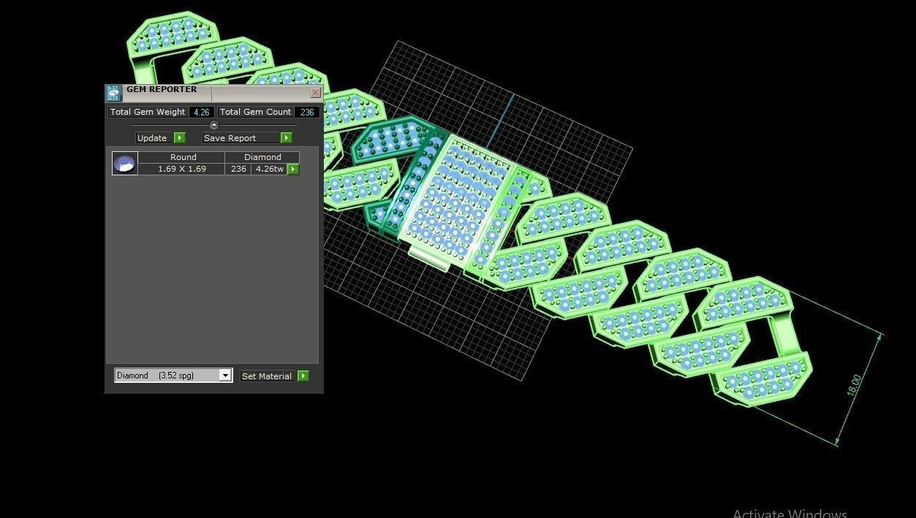This screenshot has height=518, width=916.
Task: Click the Set Material green arrow
Action: point(303,376)
